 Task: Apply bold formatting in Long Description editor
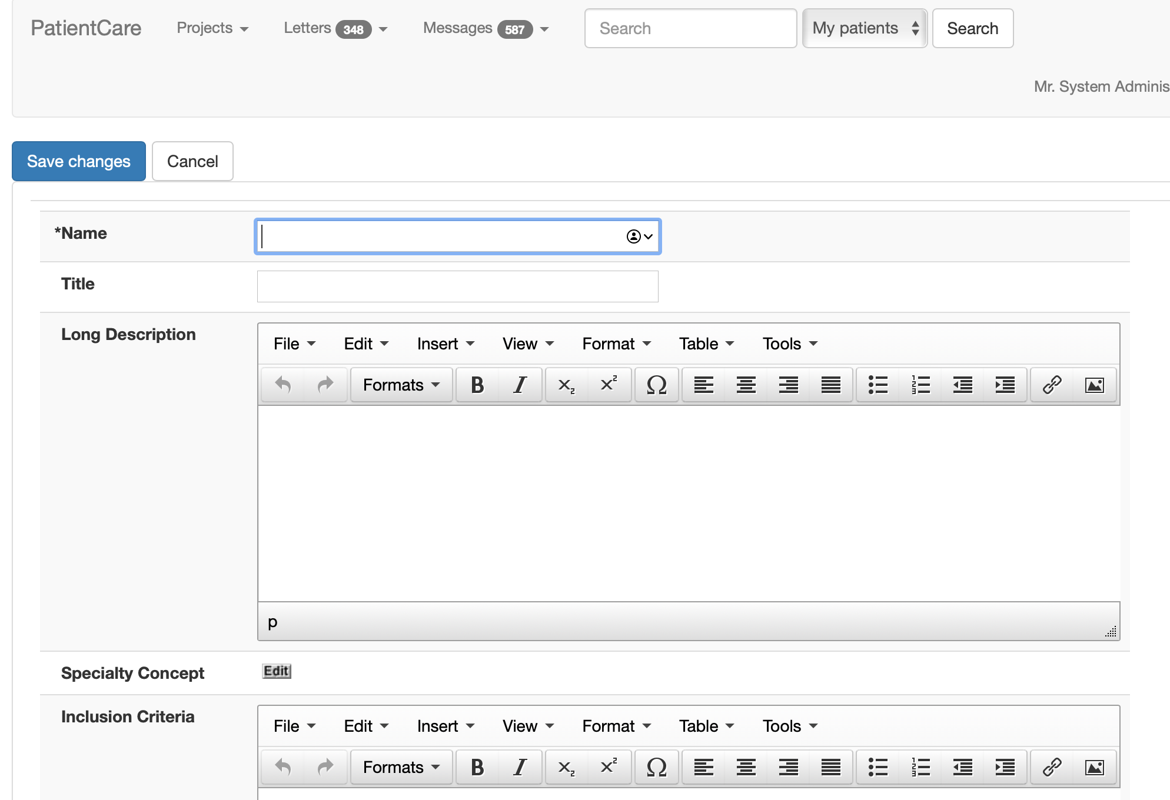pos(477,385)
